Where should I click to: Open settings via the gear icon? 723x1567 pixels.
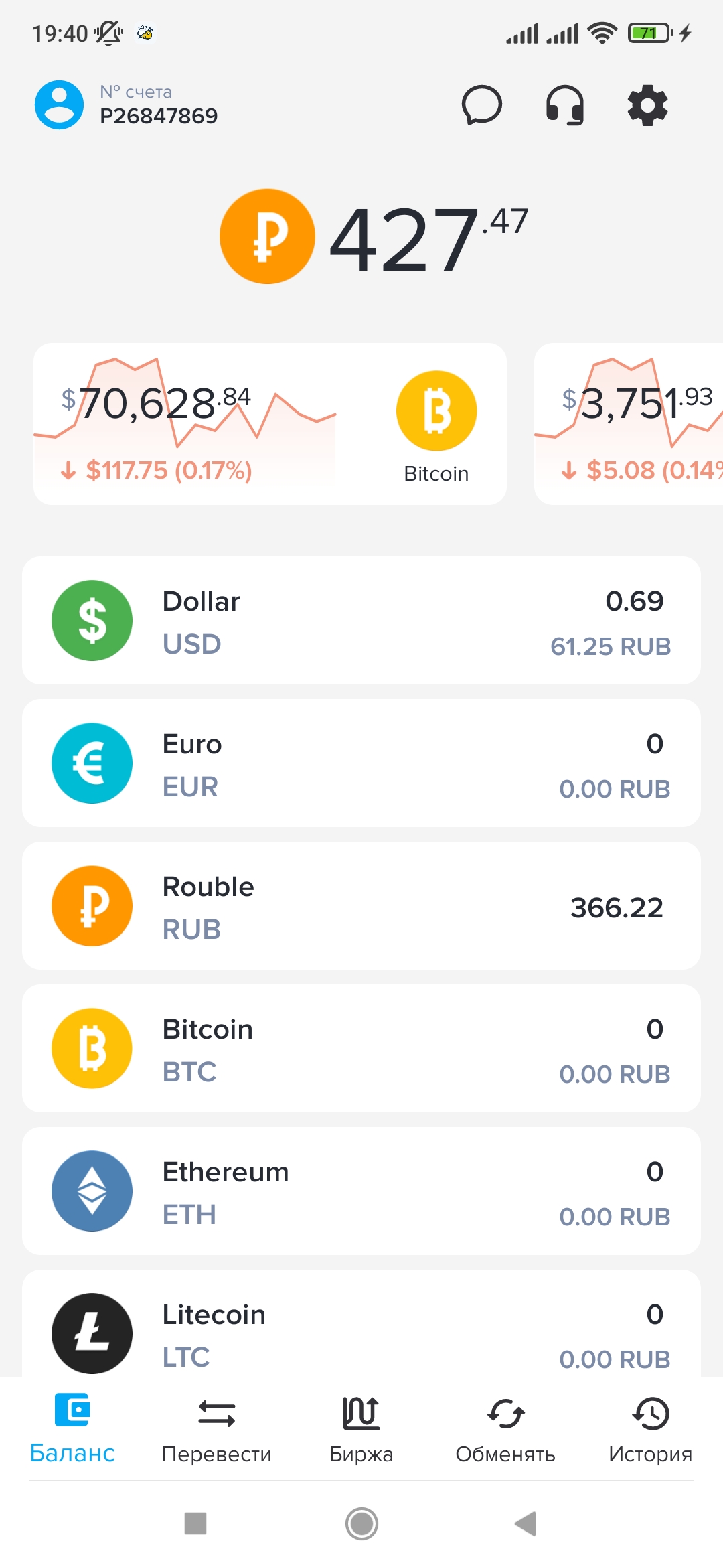point(647,105)
